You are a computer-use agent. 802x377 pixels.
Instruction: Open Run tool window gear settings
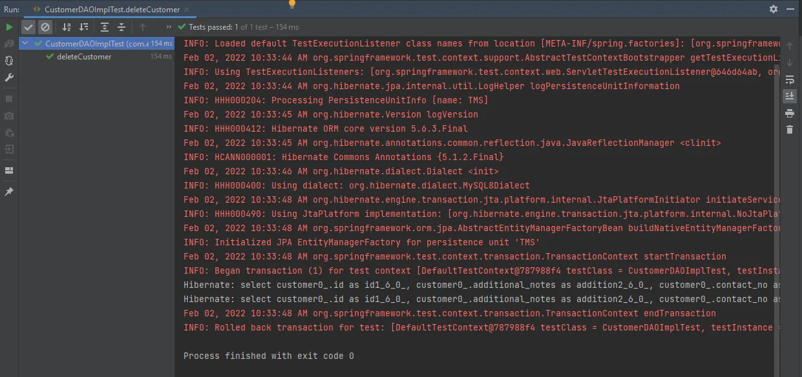(774, 9)
